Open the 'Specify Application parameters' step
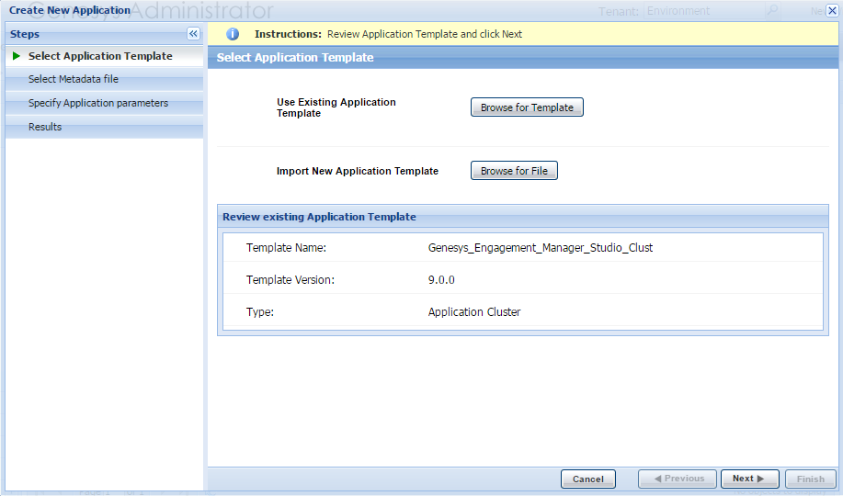Screen dimensions: 843x496 (x=98, y=104)
